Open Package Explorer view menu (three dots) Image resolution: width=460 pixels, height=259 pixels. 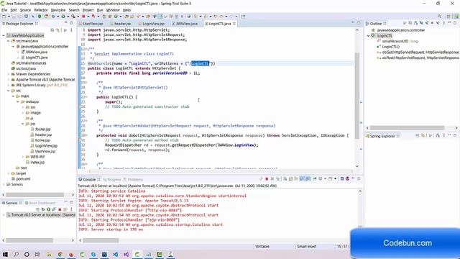click(71, 30)
